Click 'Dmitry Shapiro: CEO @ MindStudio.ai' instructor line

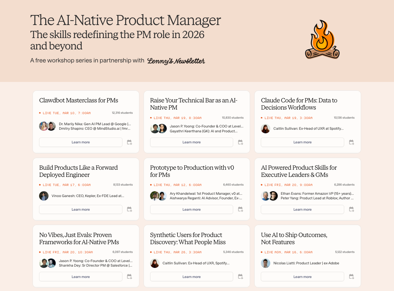tap(95, 129)
